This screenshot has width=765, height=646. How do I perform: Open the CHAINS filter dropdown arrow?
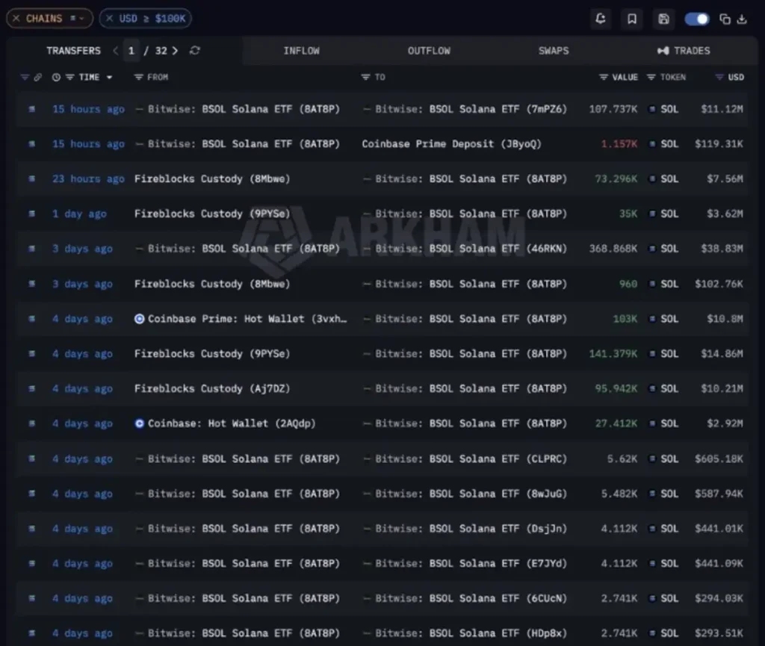[x=82, y=19]
